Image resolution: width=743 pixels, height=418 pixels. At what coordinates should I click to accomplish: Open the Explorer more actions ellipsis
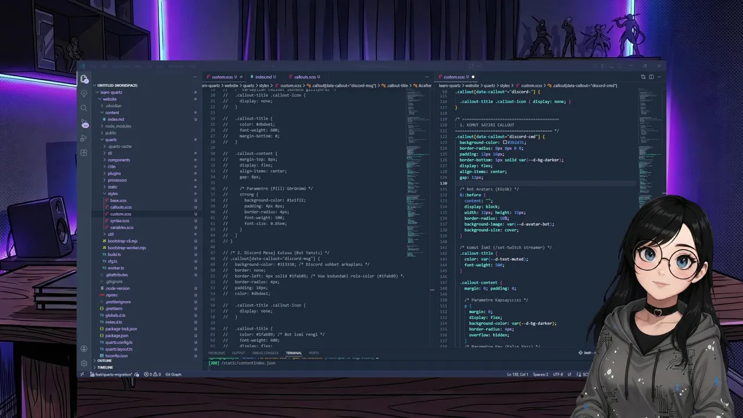tap(194, 77)
